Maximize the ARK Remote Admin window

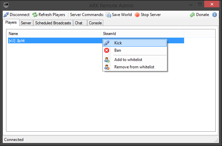point(200,4)
